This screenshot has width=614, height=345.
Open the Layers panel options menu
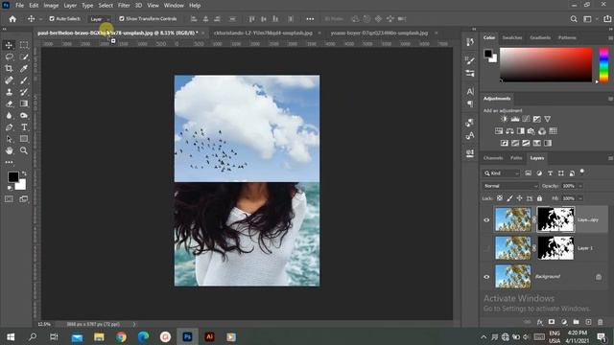coord(610,158)
